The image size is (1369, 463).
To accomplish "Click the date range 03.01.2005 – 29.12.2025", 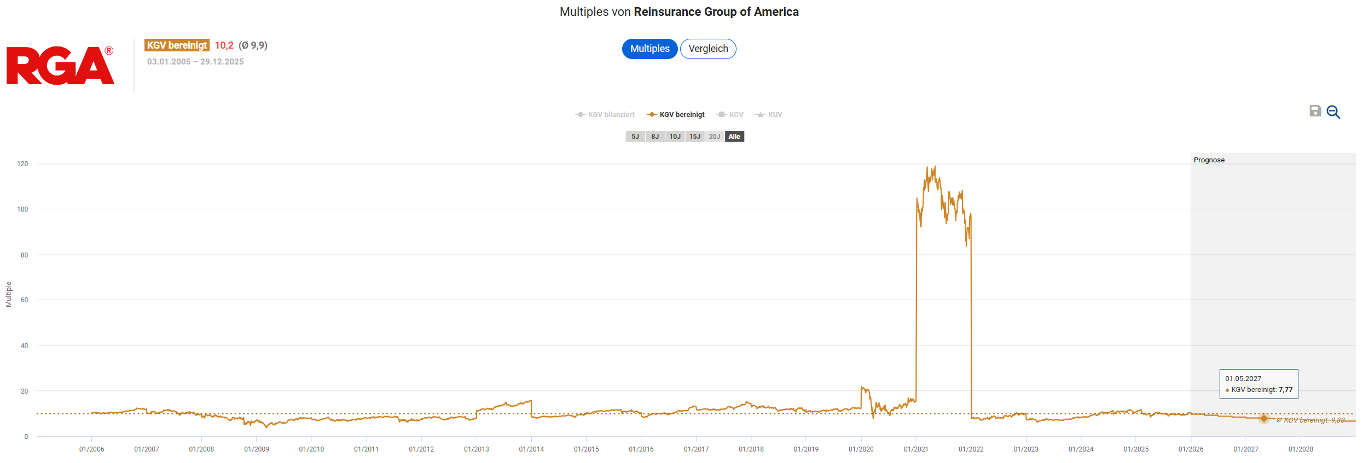I will click(195, 62).
